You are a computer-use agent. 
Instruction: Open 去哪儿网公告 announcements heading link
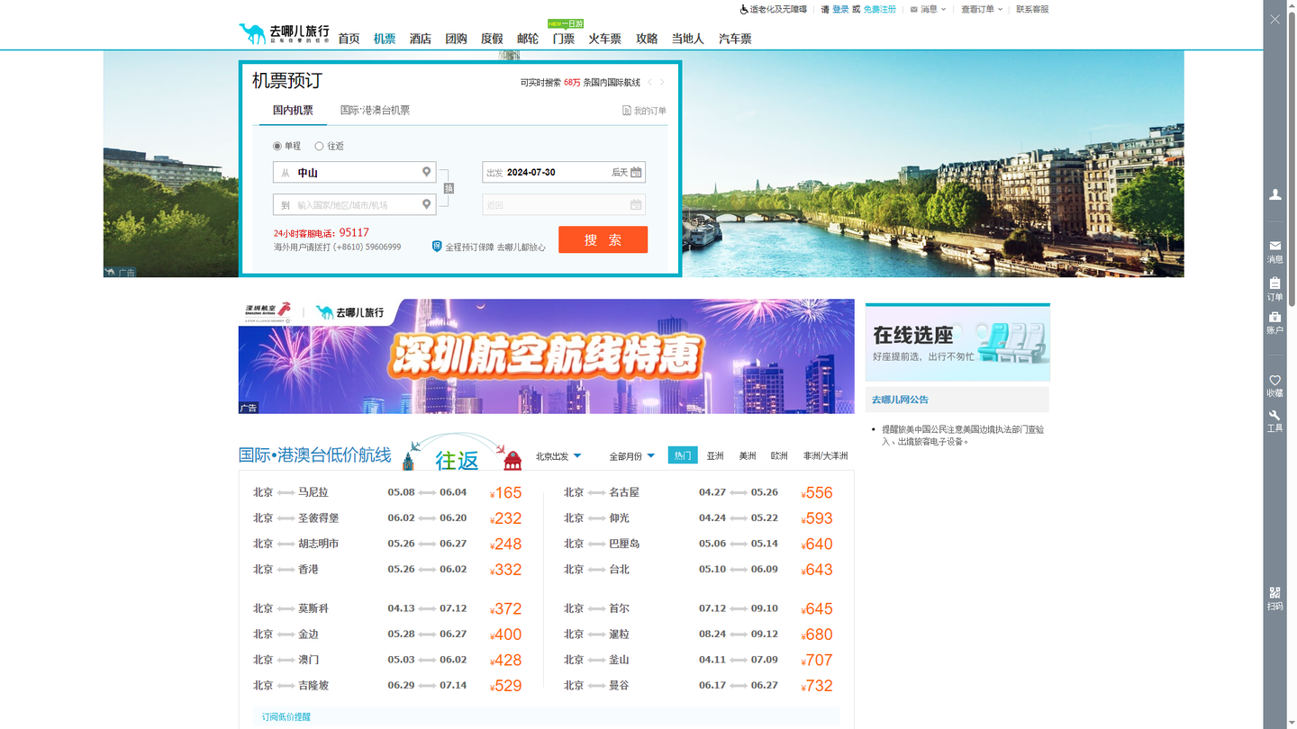pos(900,400)
